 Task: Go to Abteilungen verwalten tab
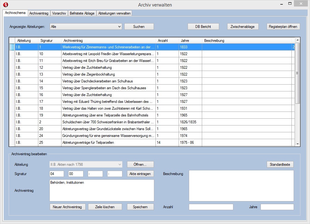[114, 13]
